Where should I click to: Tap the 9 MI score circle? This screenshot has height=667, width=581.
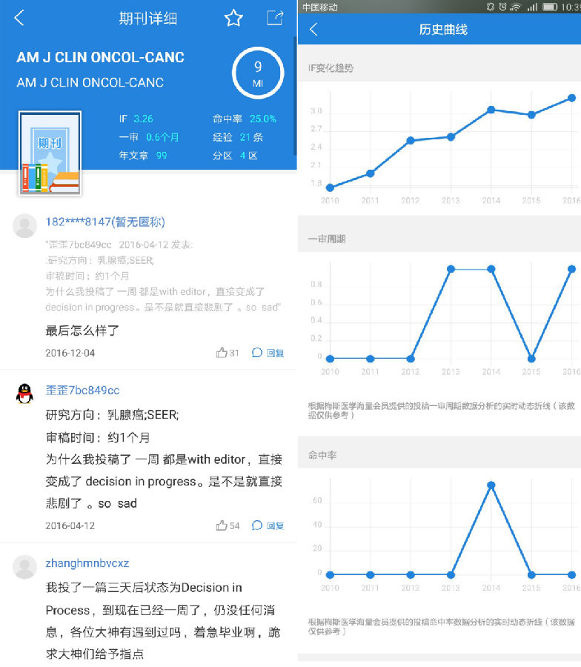pos(257,73)
